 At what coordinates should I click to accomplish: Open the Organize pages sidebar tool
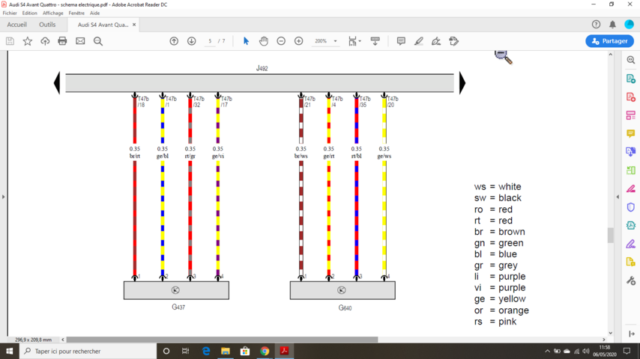(631, 115)
